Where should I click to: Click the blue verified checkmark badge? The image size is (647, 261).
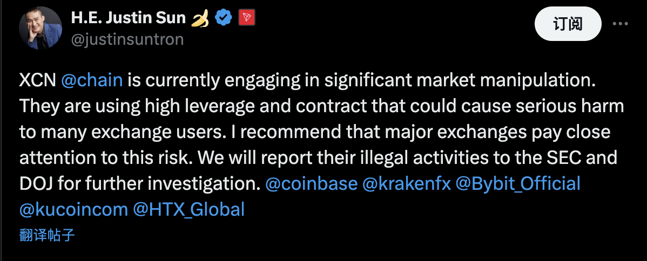tap(224, 18)
